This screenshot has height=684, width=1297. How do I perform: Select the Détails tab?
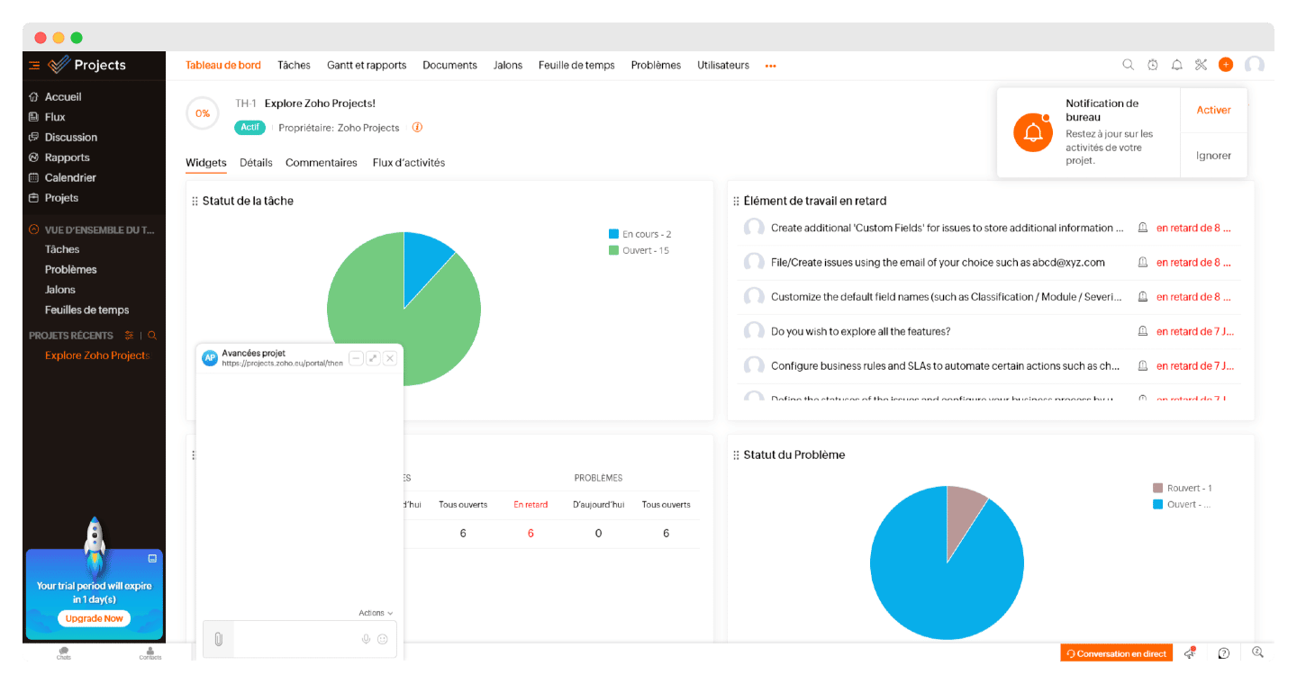point(256,163)
